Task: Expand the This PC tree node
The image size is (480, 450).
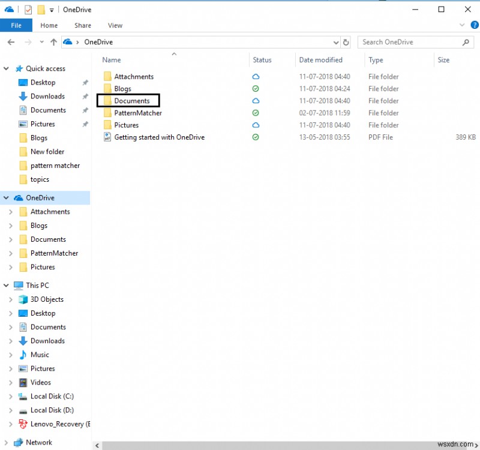Action: pyautogui.click(x=6, y=285)
